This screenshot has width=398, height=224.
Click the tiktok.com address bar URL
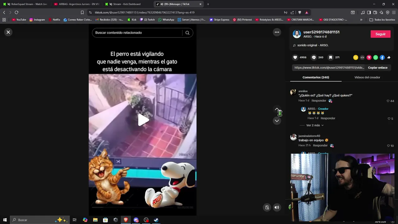tap(145, 12)
